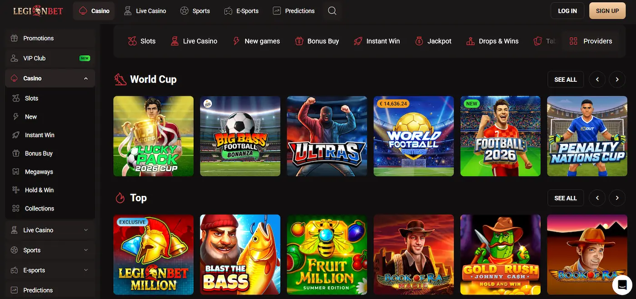The image size is (636, 299).
Task: Click the Top flame icon
Action: point(120,198)
